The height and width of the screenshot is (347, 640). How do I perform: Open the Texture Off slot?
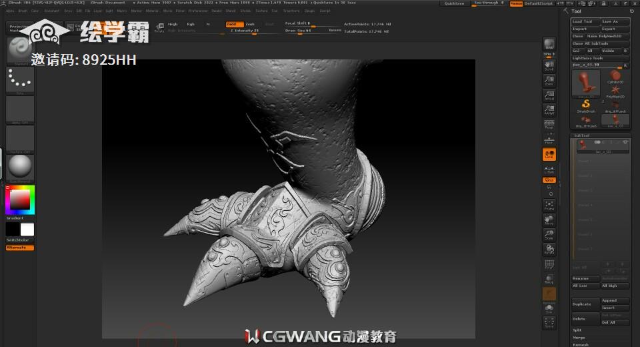(20, 139)
